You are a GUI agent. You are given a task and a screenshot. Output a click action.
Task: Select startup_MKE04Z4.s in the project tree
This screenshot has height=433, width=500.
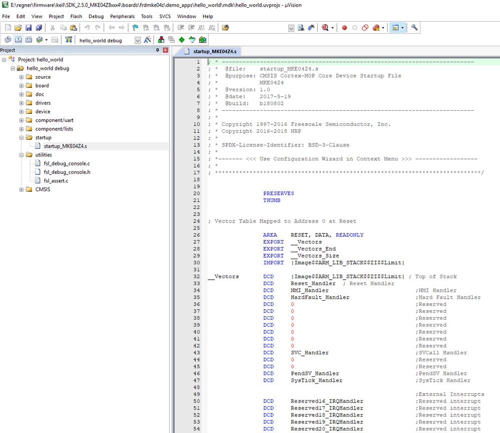coord(66,146)
